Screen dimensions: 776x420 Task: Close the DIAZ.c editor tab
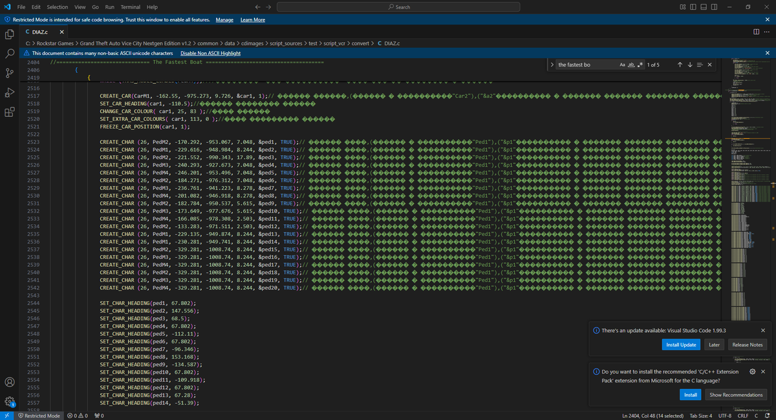pos(61,32)
